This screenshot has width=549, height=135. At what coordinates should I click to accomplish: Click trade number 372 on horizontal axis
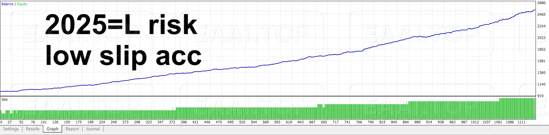tap(172, 122)
